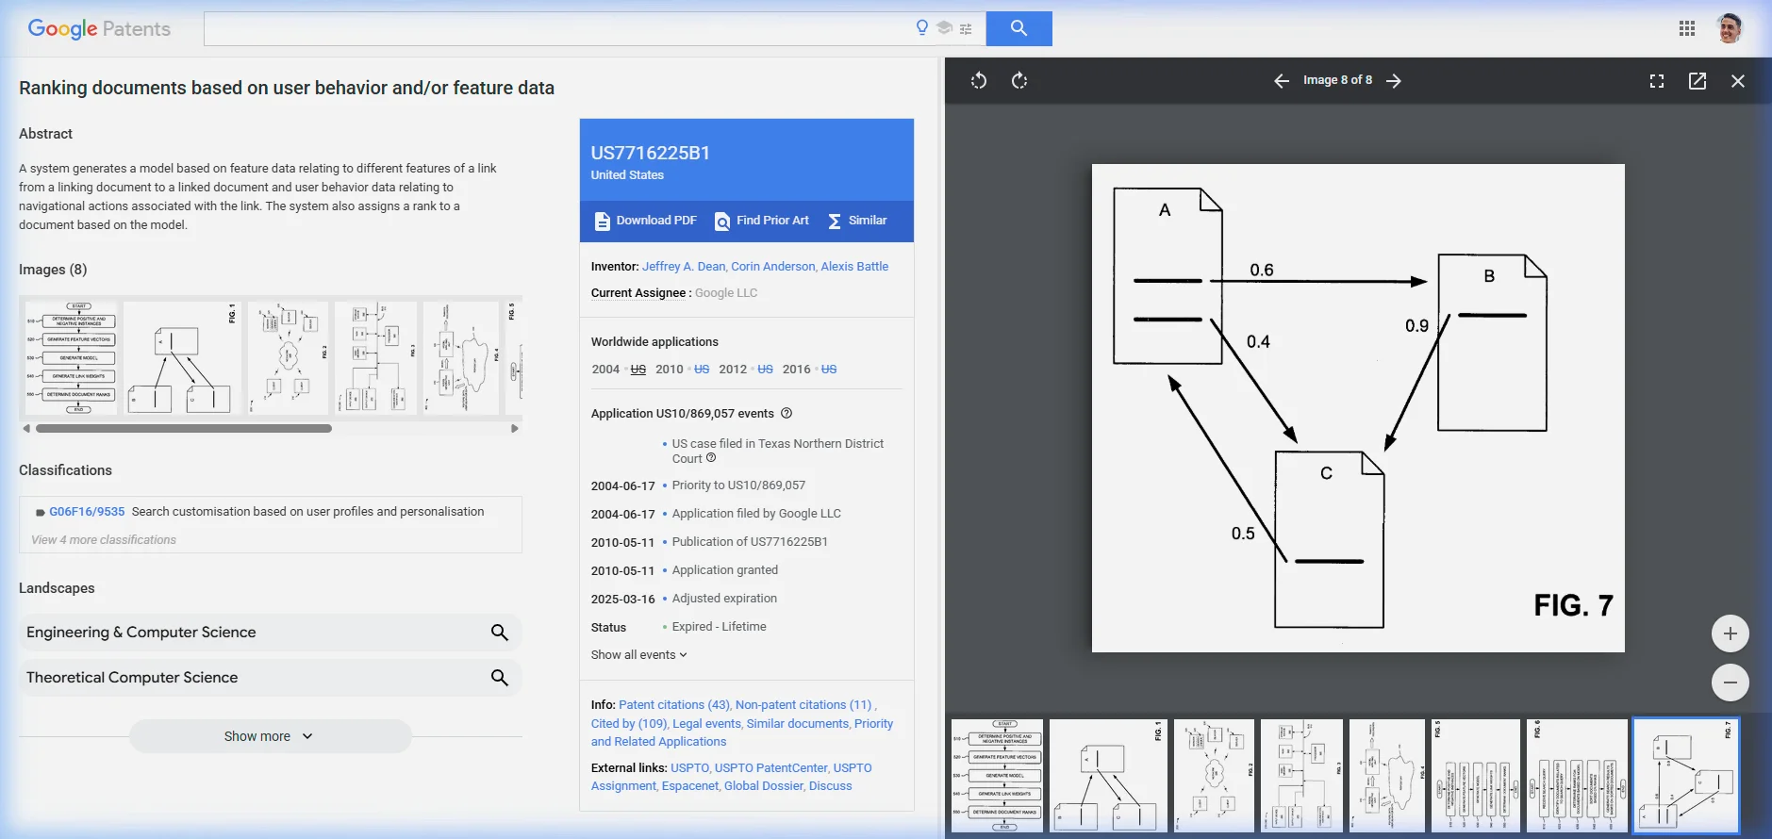Open inventor Alexis Battle link
Image resolution: width=1772 pixels, height=839 pixels.
(854, 267)
